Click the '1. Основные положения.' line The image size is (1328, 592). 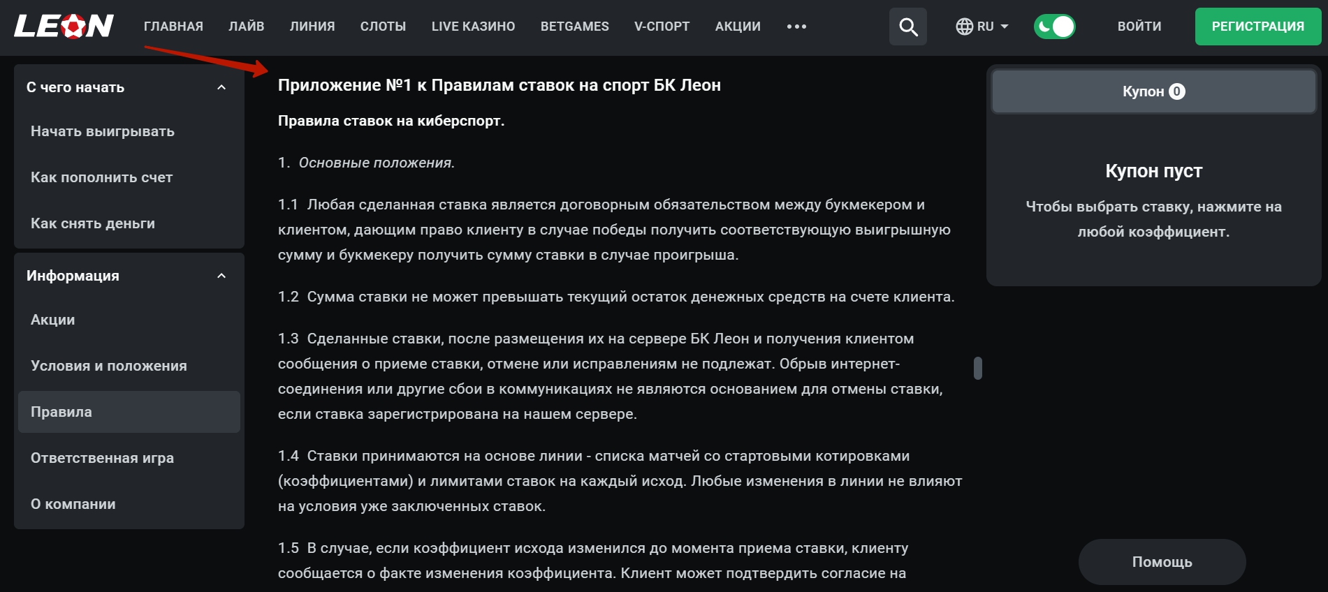(366, 163)
